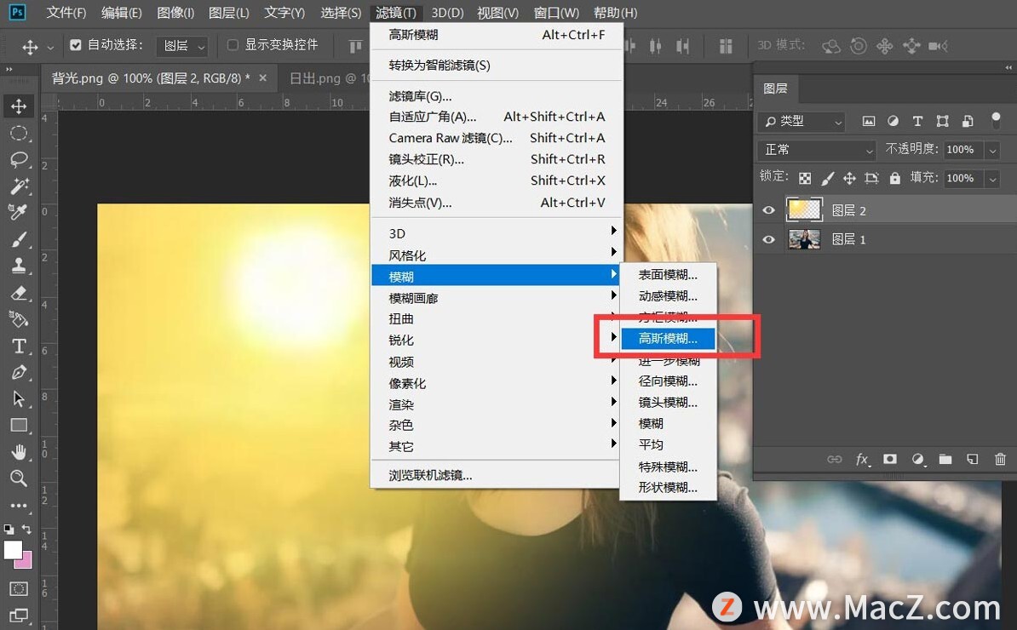Select 图层 2 layer thumbnail

point(804,209)
